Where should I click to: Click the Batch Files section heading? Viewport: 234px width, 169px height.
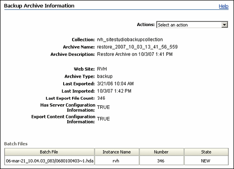pos(16,144)
